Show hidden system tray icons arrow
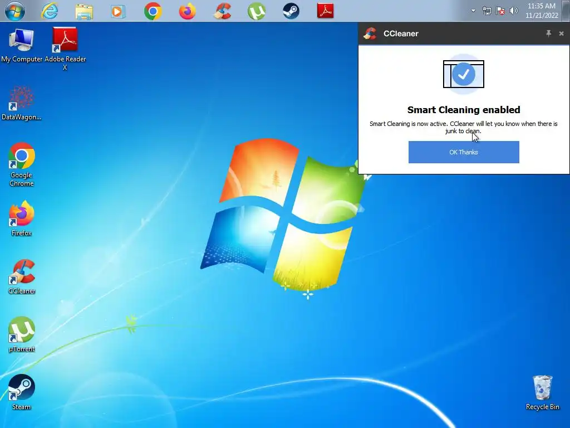570x428 pixels. [473, 11]
